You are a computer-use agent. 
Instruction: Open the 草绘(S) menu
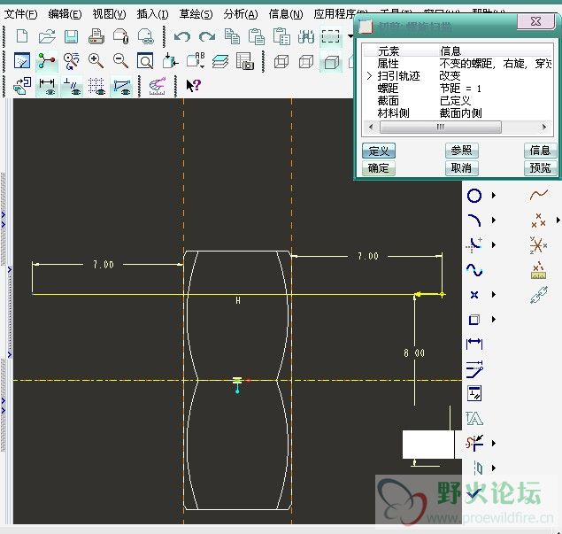point(196,14)
